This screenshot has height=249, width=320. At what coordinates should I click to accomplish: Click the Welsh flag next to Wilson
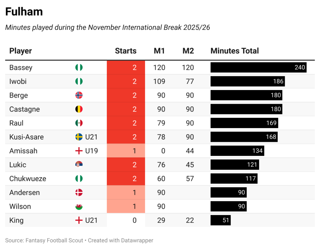(79, 207)
